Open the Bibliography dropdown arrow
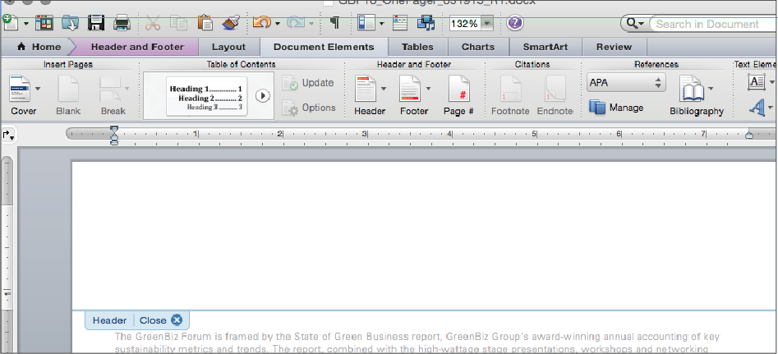Image resolution: width=778 pixels, height=354 pixels. [711, 89]
